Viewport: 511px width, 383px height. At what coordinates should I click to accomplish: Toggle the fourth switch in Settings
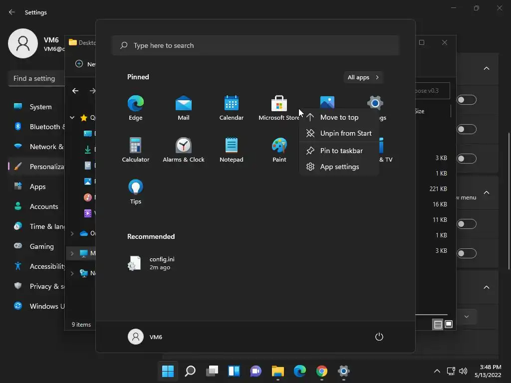point(467,224)
